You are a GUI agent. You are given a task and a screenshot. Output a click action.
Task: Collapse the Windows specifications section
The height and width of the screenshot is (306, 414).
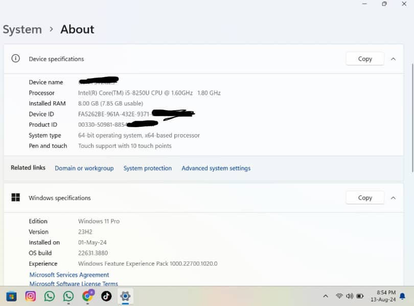click(x=393, y=198)
